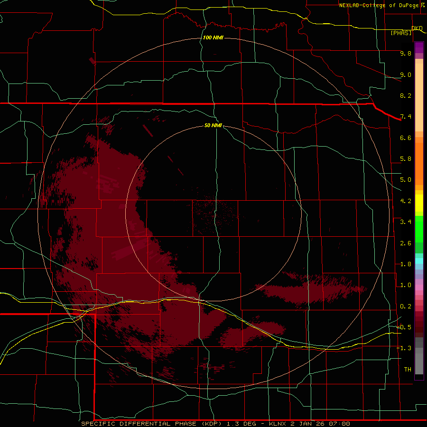Click the 1.0 value on the color scale
The height and width of the screenshot is (427, 427).
(x=406, y=285)
